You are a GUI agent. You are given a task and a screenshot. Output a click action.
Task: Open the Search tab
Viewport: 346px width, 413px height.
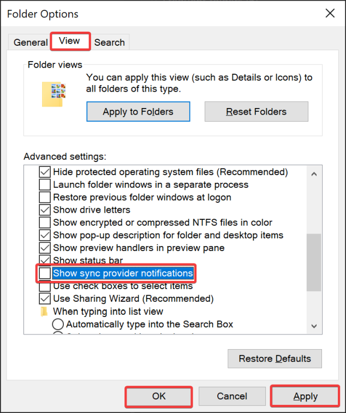point(109,42)
